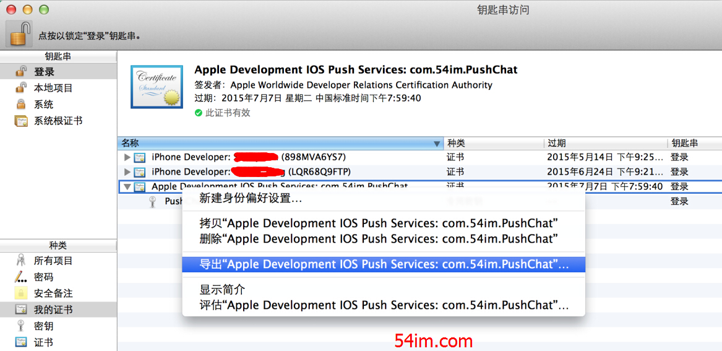Sort list by 钥匙串 column header

[x=694, y=143]
